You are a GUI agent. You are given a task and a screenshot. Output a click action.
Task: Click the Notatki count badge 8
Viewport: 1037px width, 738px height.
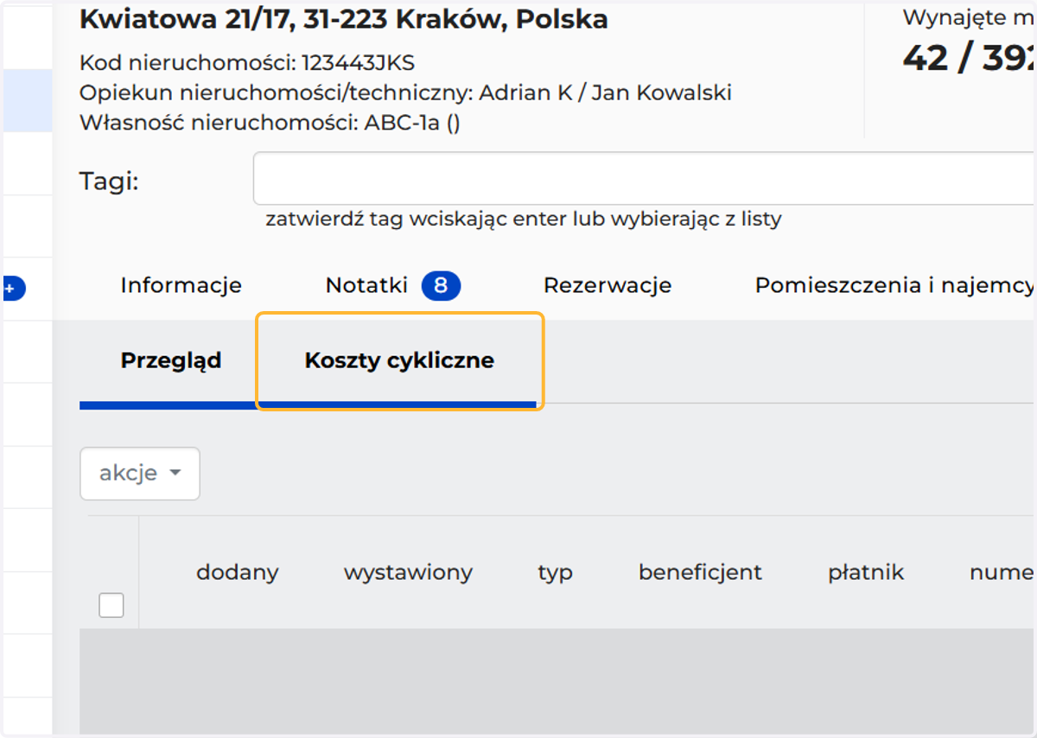tap(441, 286)
